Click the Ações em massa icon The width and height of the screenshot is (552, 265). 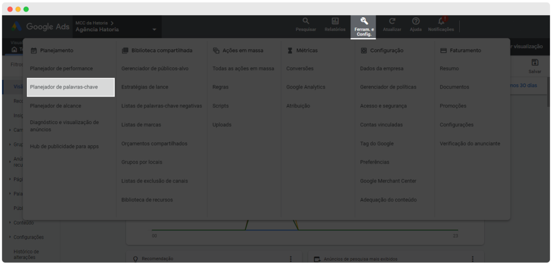click(x=216, y=51)
